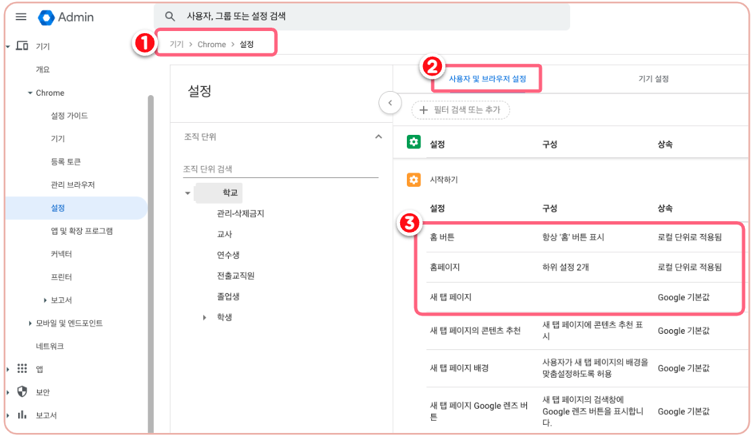Expand the bottom 보고서 sidebar section arrow

click(8, 415)
